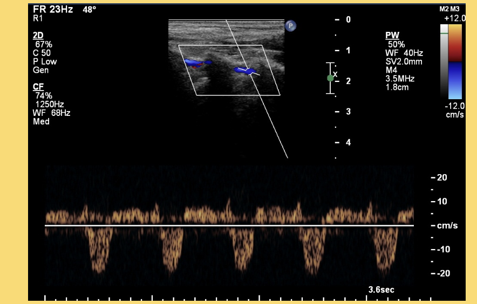Click the Doppler sample volume gate in the vessel

pyautogui.click(x=249, y=72)
